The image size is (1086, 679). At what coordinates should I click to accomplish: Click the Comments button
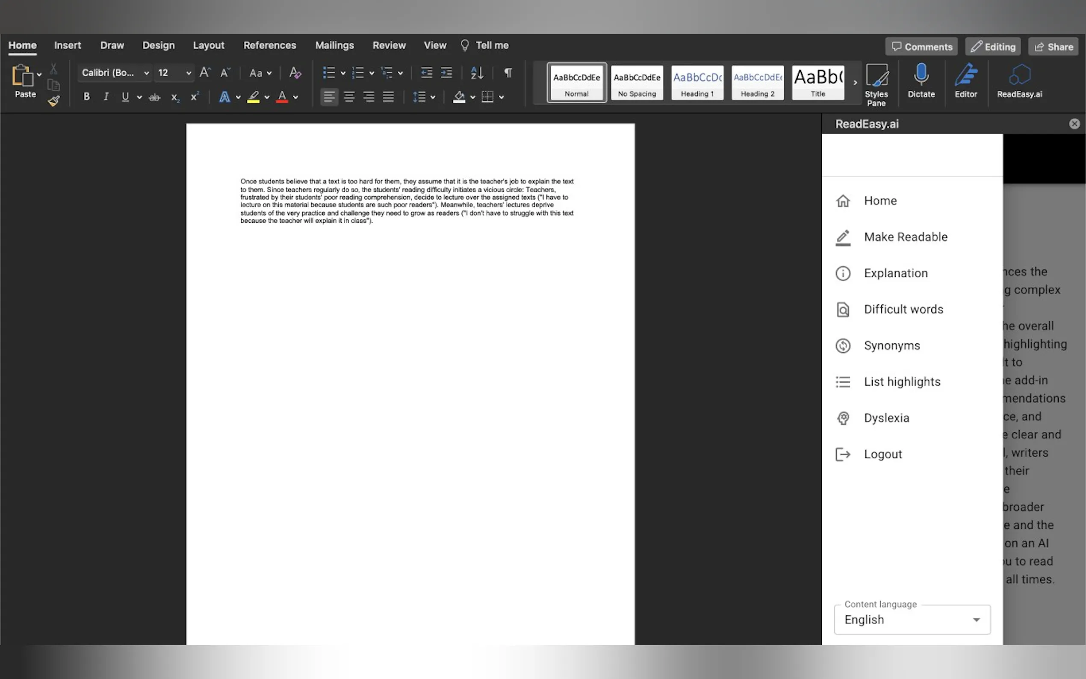pyautogui.click(x=921, y=47)
